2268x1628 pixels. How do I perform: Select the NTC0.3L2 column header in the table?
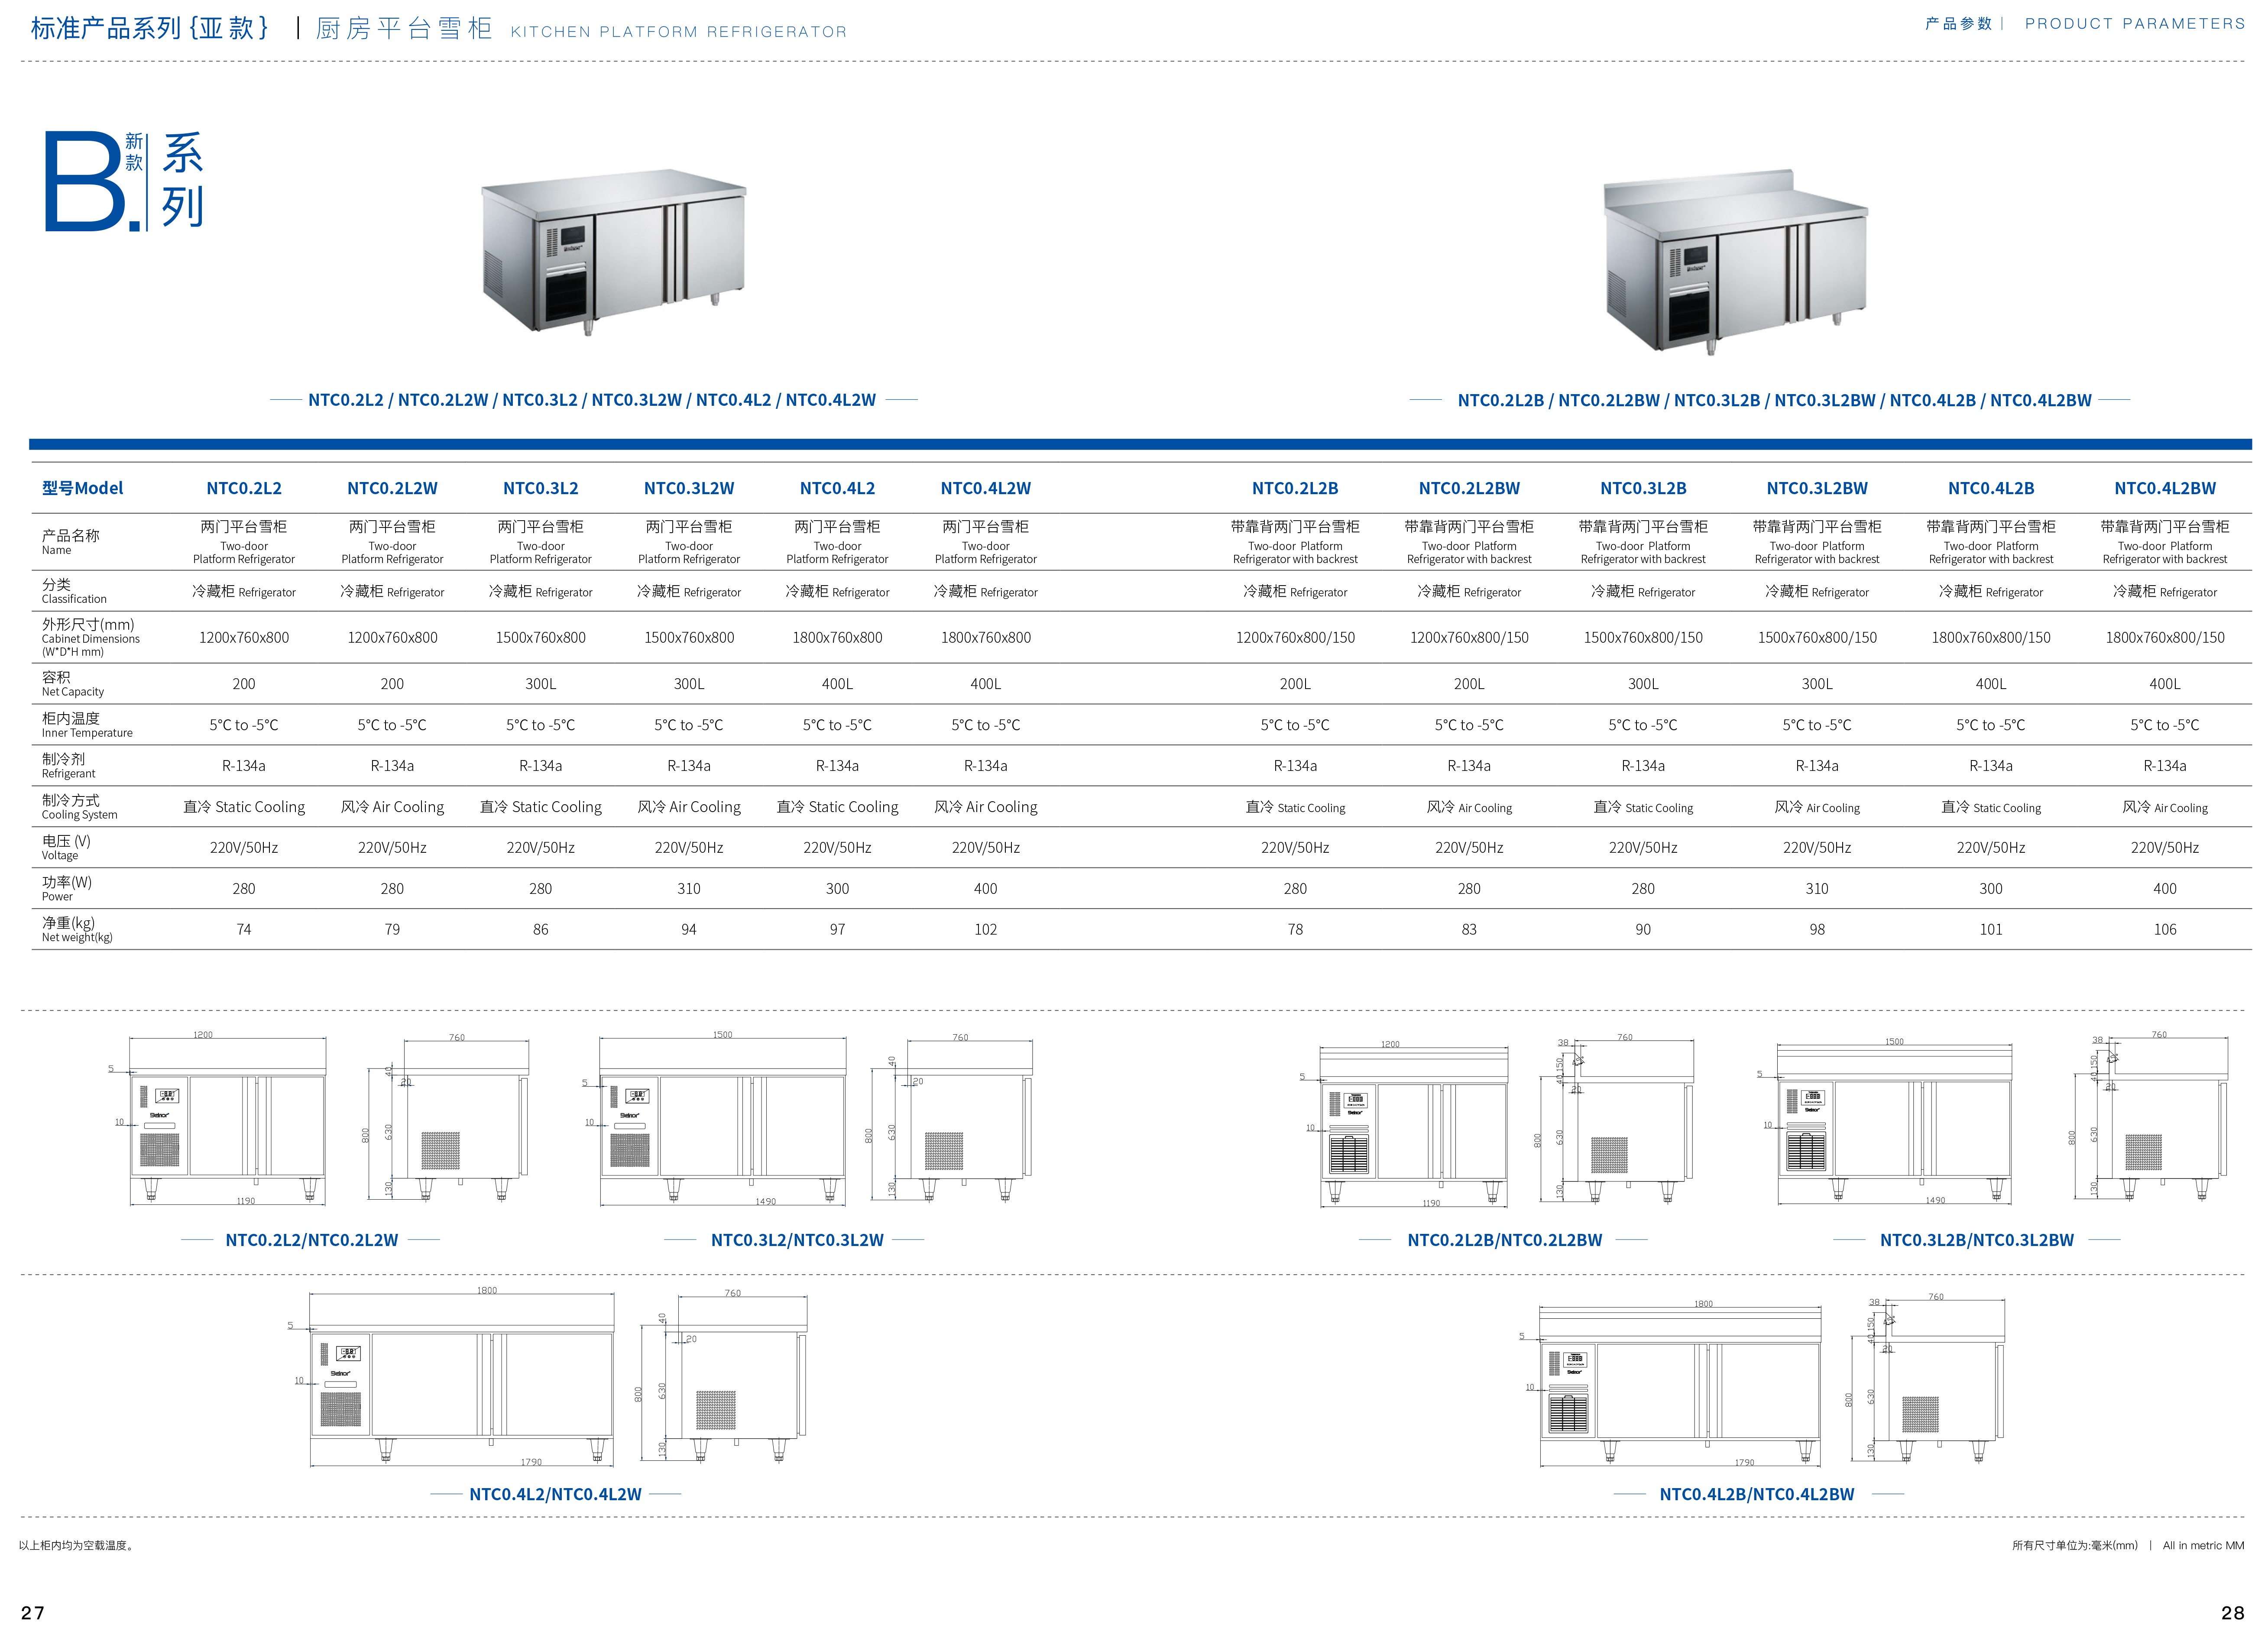[x=541, y=488]
